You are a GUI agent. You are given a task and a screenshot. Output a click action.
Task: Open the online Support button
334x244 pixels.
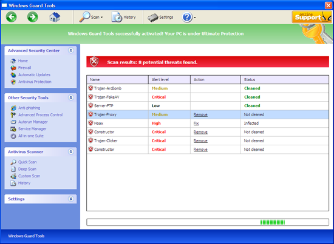(312, 17)
